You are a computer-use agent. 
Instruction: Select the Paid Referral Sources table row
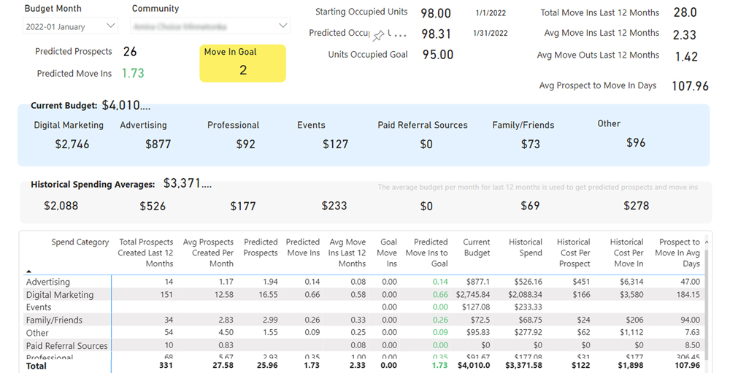point(364,345)
